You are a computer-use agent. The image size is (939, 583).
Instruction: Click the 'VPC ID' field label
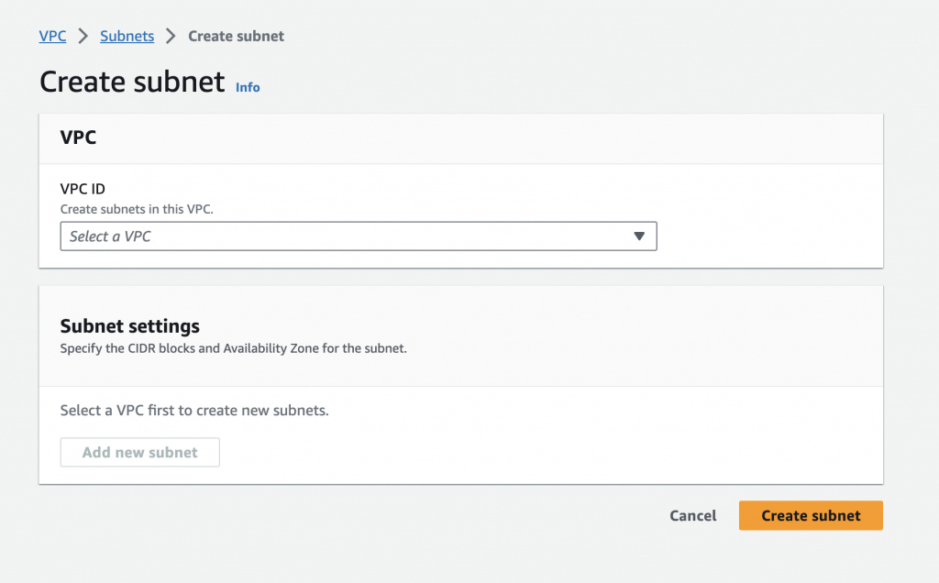(83, 190)
